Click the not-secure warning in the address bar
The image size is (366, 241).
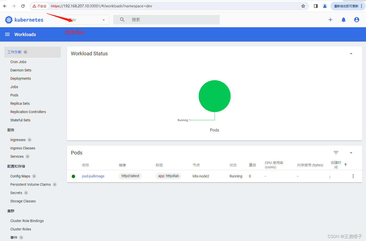[40, 6]
